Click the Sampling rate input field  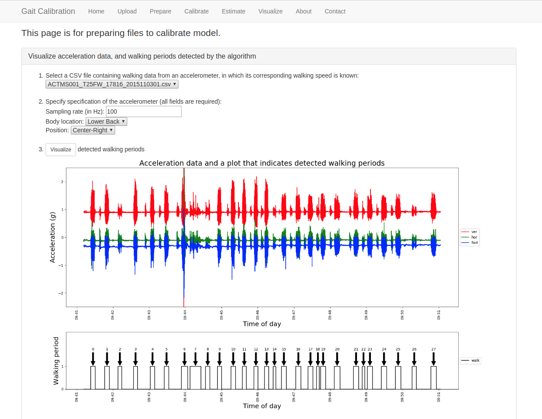pos(144,111)
